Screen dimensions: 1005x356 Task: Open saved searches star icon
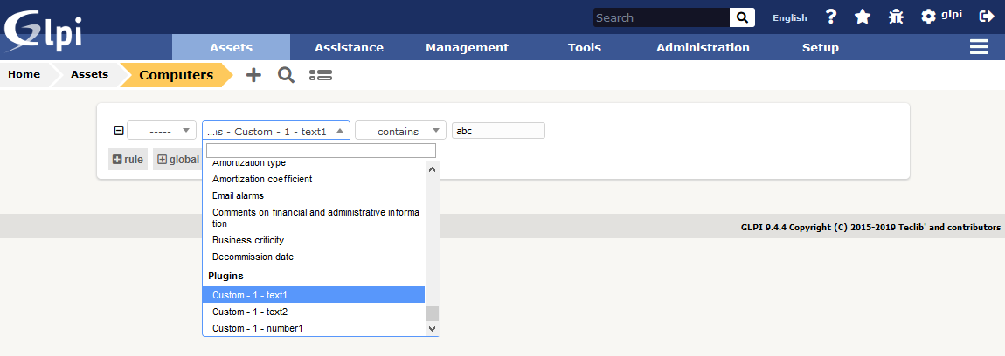coord(862,17)
